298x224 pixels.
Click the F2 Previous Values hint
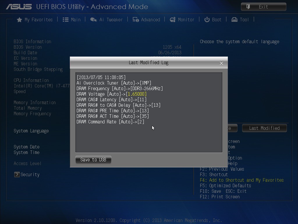click(x=222, y=169)
